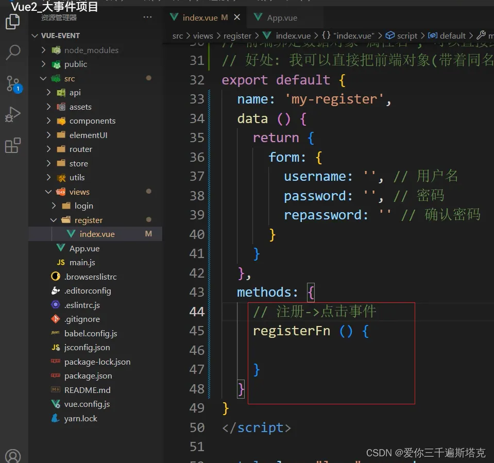The width and height of the screenshot is (494, 463).
Task: Close the index.vue editor tab
Action: [237, 18]
